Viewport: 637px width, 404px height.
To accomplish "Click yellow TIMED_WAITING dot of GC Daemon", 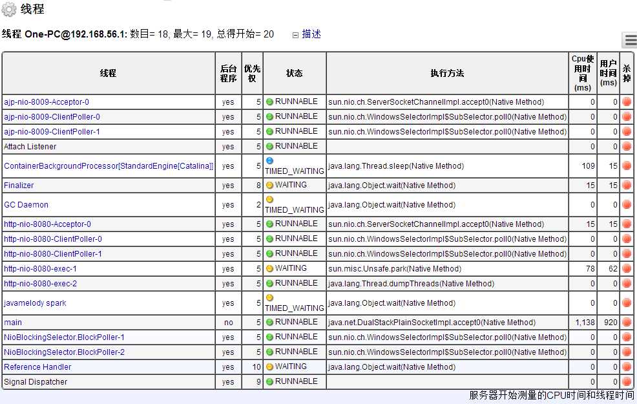I will 269,200.
